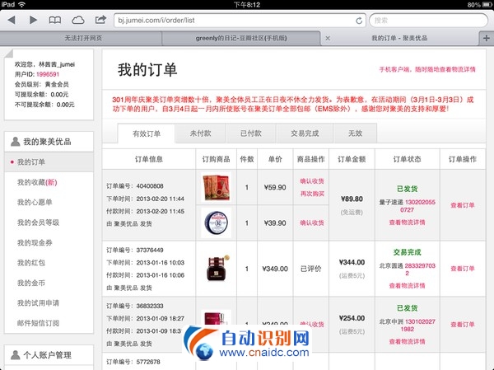Close the 我的订单 - 聚美优品 tab
The image size is (494, 370).
328,38
